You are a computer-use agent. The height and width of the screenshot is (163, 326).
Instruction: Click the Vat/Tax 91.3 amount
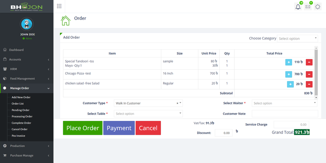click(x=210, y=123)
